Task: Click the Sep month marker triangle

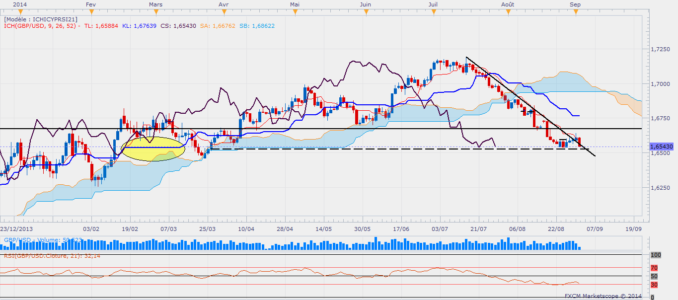Action: [575, 11]
